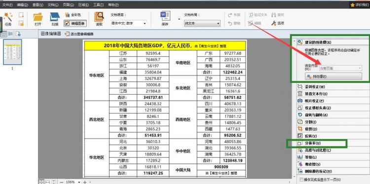Click best fit zoom icon
Image resolution: width=370 pixels, height=184 pixels.
pyautogui.click(x=41, y=182)
